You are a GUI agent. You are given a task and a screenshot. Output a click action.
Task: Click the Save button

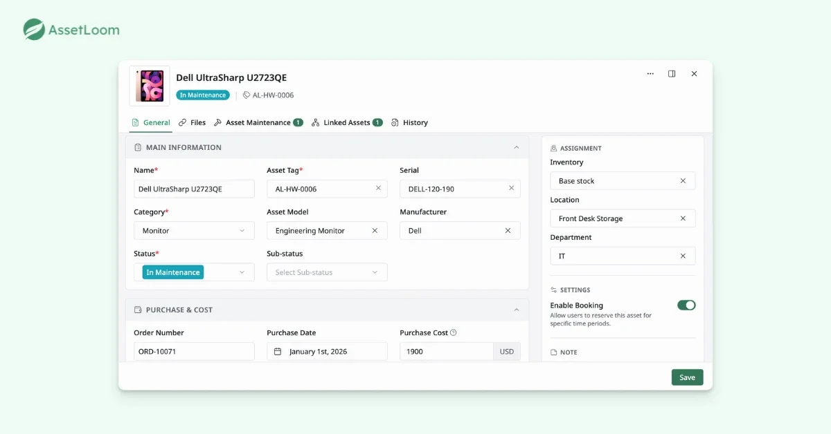687,377
